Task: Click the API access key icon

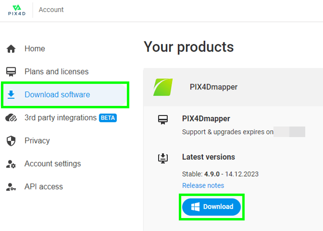Action: point(11,187)
